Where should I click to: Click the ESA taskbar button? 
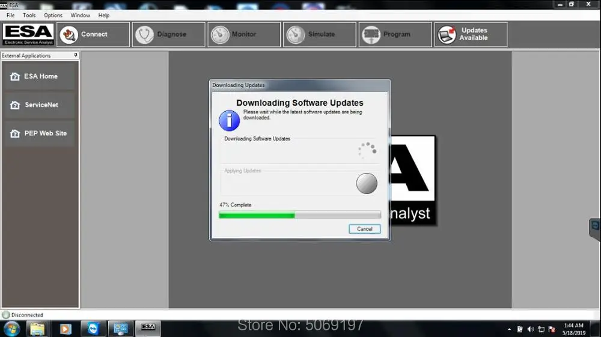tap(148, 329)
